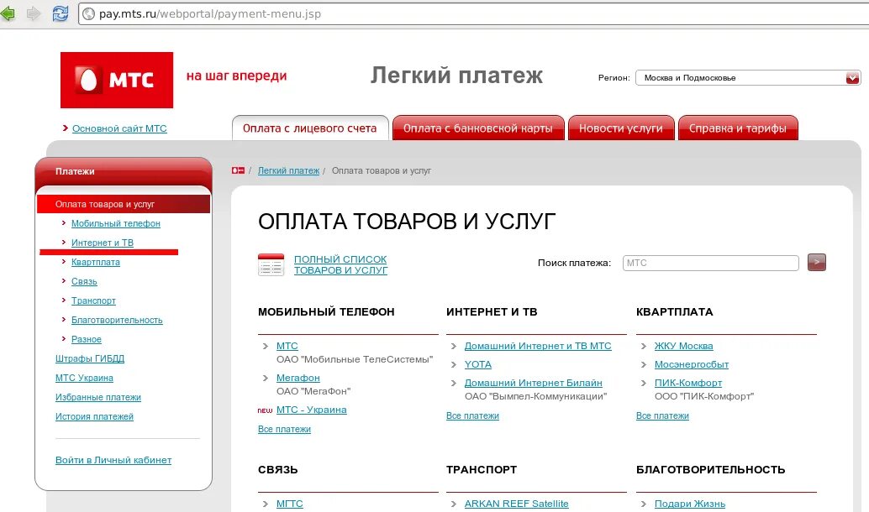Open МТС - Украина payment link
The image size is (869, 512).
coord(312,410)
